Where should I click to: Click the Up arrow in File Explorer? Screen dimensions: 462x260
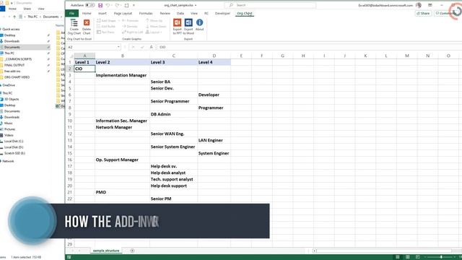[14, 17]
